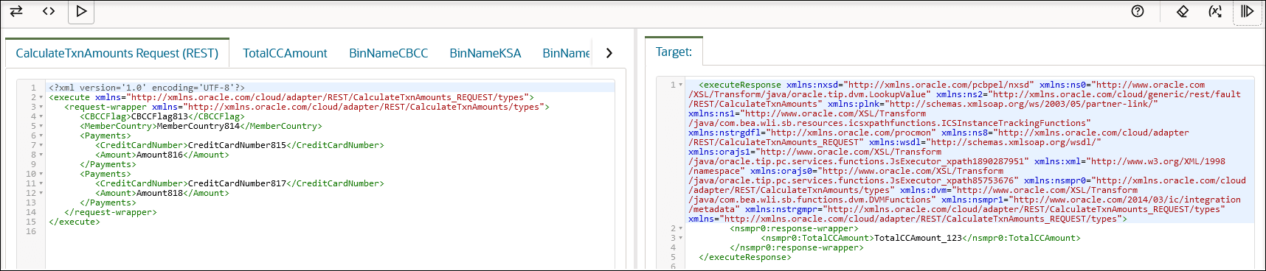Show more source tabs with the right chevron

(x=609, y=53)
